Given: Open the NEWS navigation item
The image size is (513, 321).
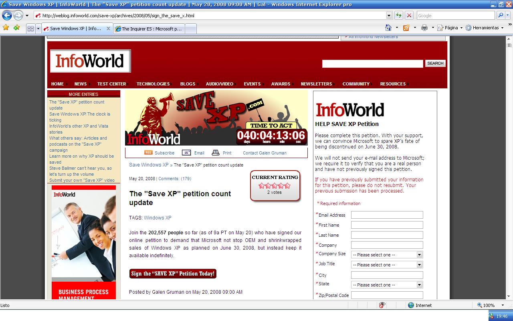Looking at the screenshot, I should pyautogui.click(x=80, y=84).
